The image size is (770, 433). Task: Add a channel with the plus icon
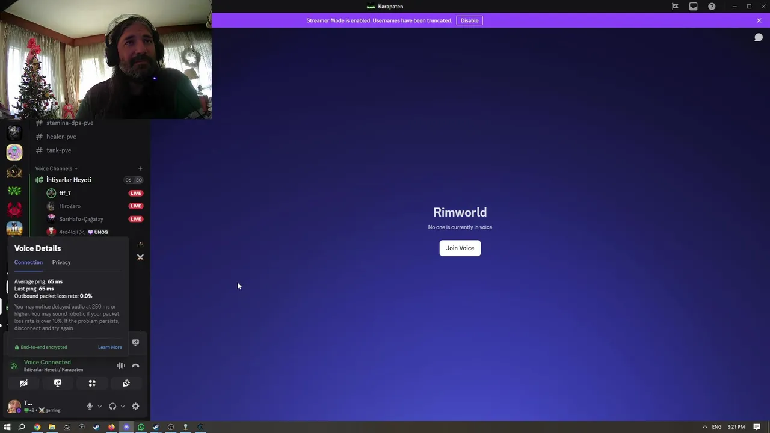point(140,168)
